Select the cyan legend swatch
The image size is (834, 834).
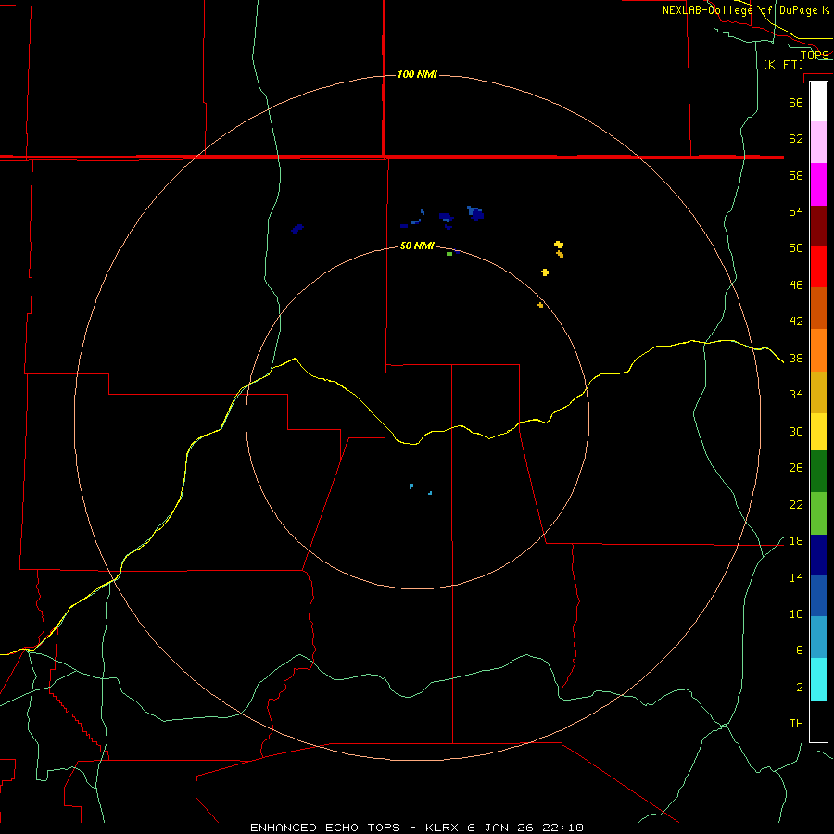tap(818, 679)
